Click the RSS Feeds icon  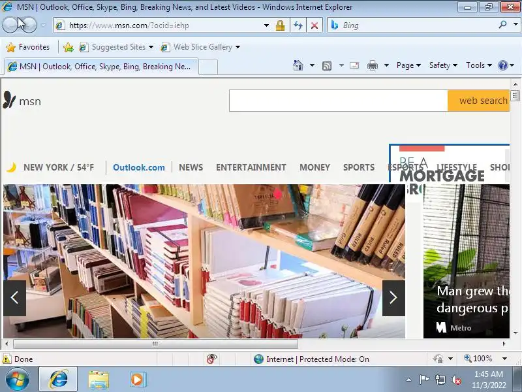click(x=327, y=66)
